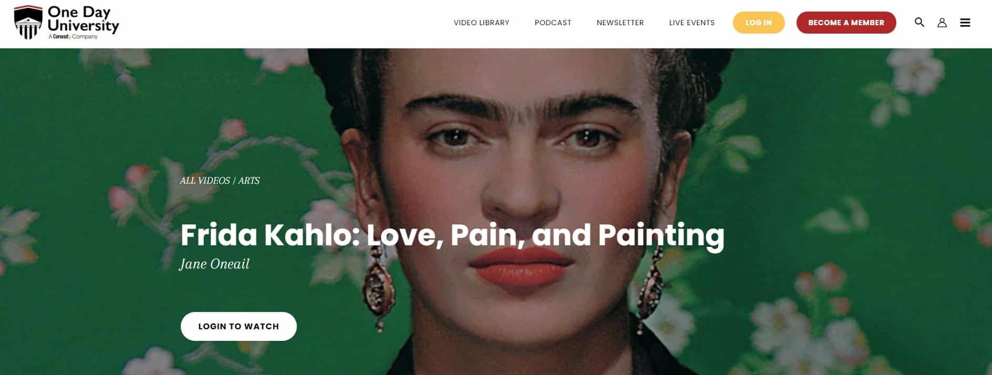Click the A Curiosity Company tagline
The height and width of the screenshot is (375, 992).
[x=73, y=37]
